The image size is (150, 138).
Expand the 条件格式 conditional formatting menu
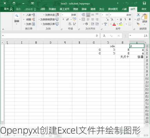(51, 15)
